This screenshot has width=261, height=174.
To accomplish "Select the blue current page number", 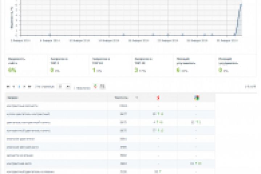I will tap(19, 87).
